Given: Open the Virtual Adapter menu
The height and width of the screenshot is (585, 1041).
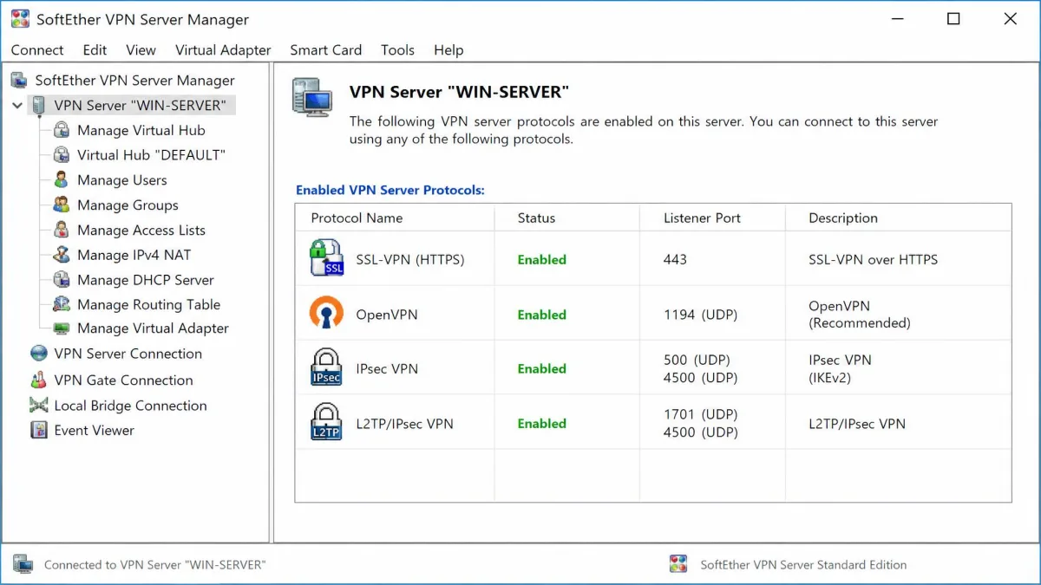Looking at the screenshot, I should [223, 50].
